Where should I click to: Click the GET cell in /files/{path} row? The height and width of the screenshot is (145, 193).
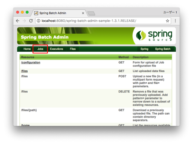121,110
